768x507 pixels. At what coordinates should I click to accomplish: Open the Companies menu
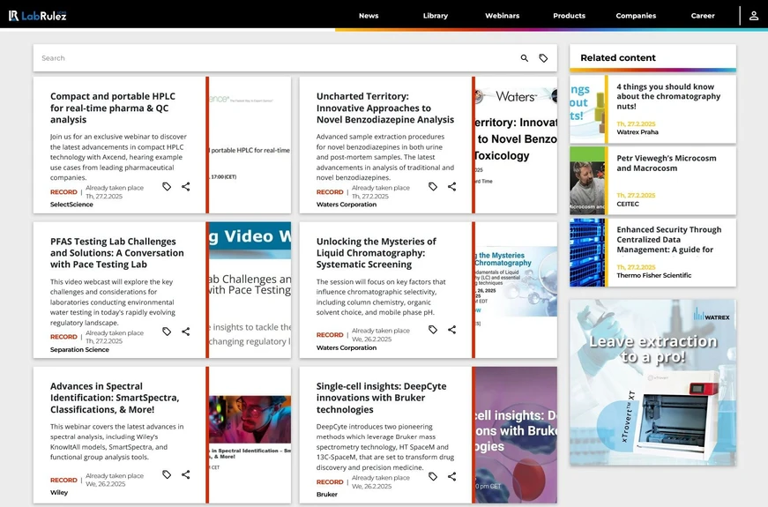[636, 16]
